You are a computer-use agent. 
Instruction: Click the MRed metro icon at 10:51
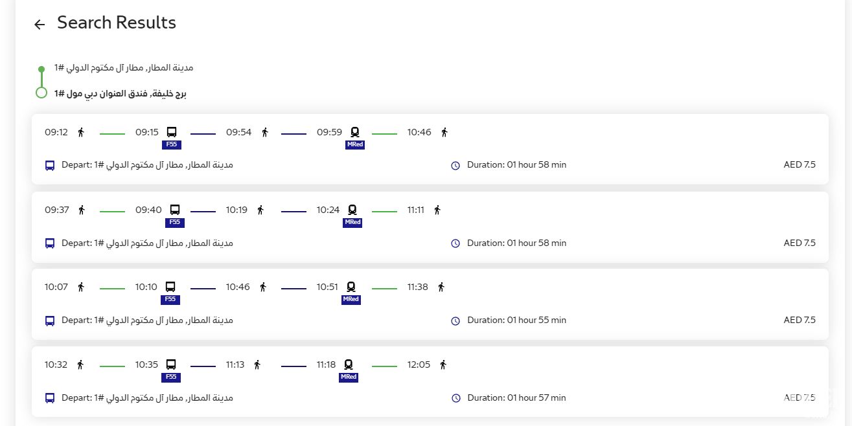[x=351, y=287]
